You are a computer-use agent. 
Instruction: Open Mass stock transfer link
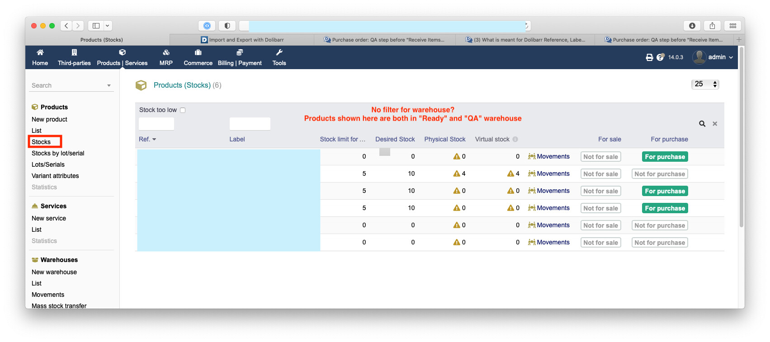click(x=59, y=305)
